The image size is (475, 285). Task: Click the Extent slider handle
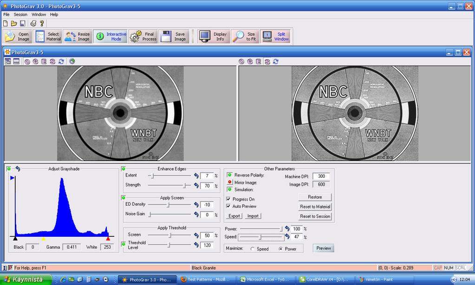153,175
